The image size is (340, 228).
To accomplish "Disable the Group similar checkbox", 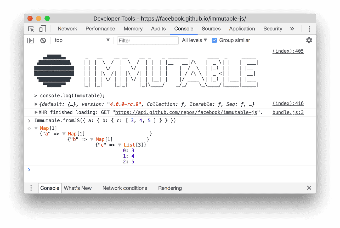I will (x=214, y=40).
